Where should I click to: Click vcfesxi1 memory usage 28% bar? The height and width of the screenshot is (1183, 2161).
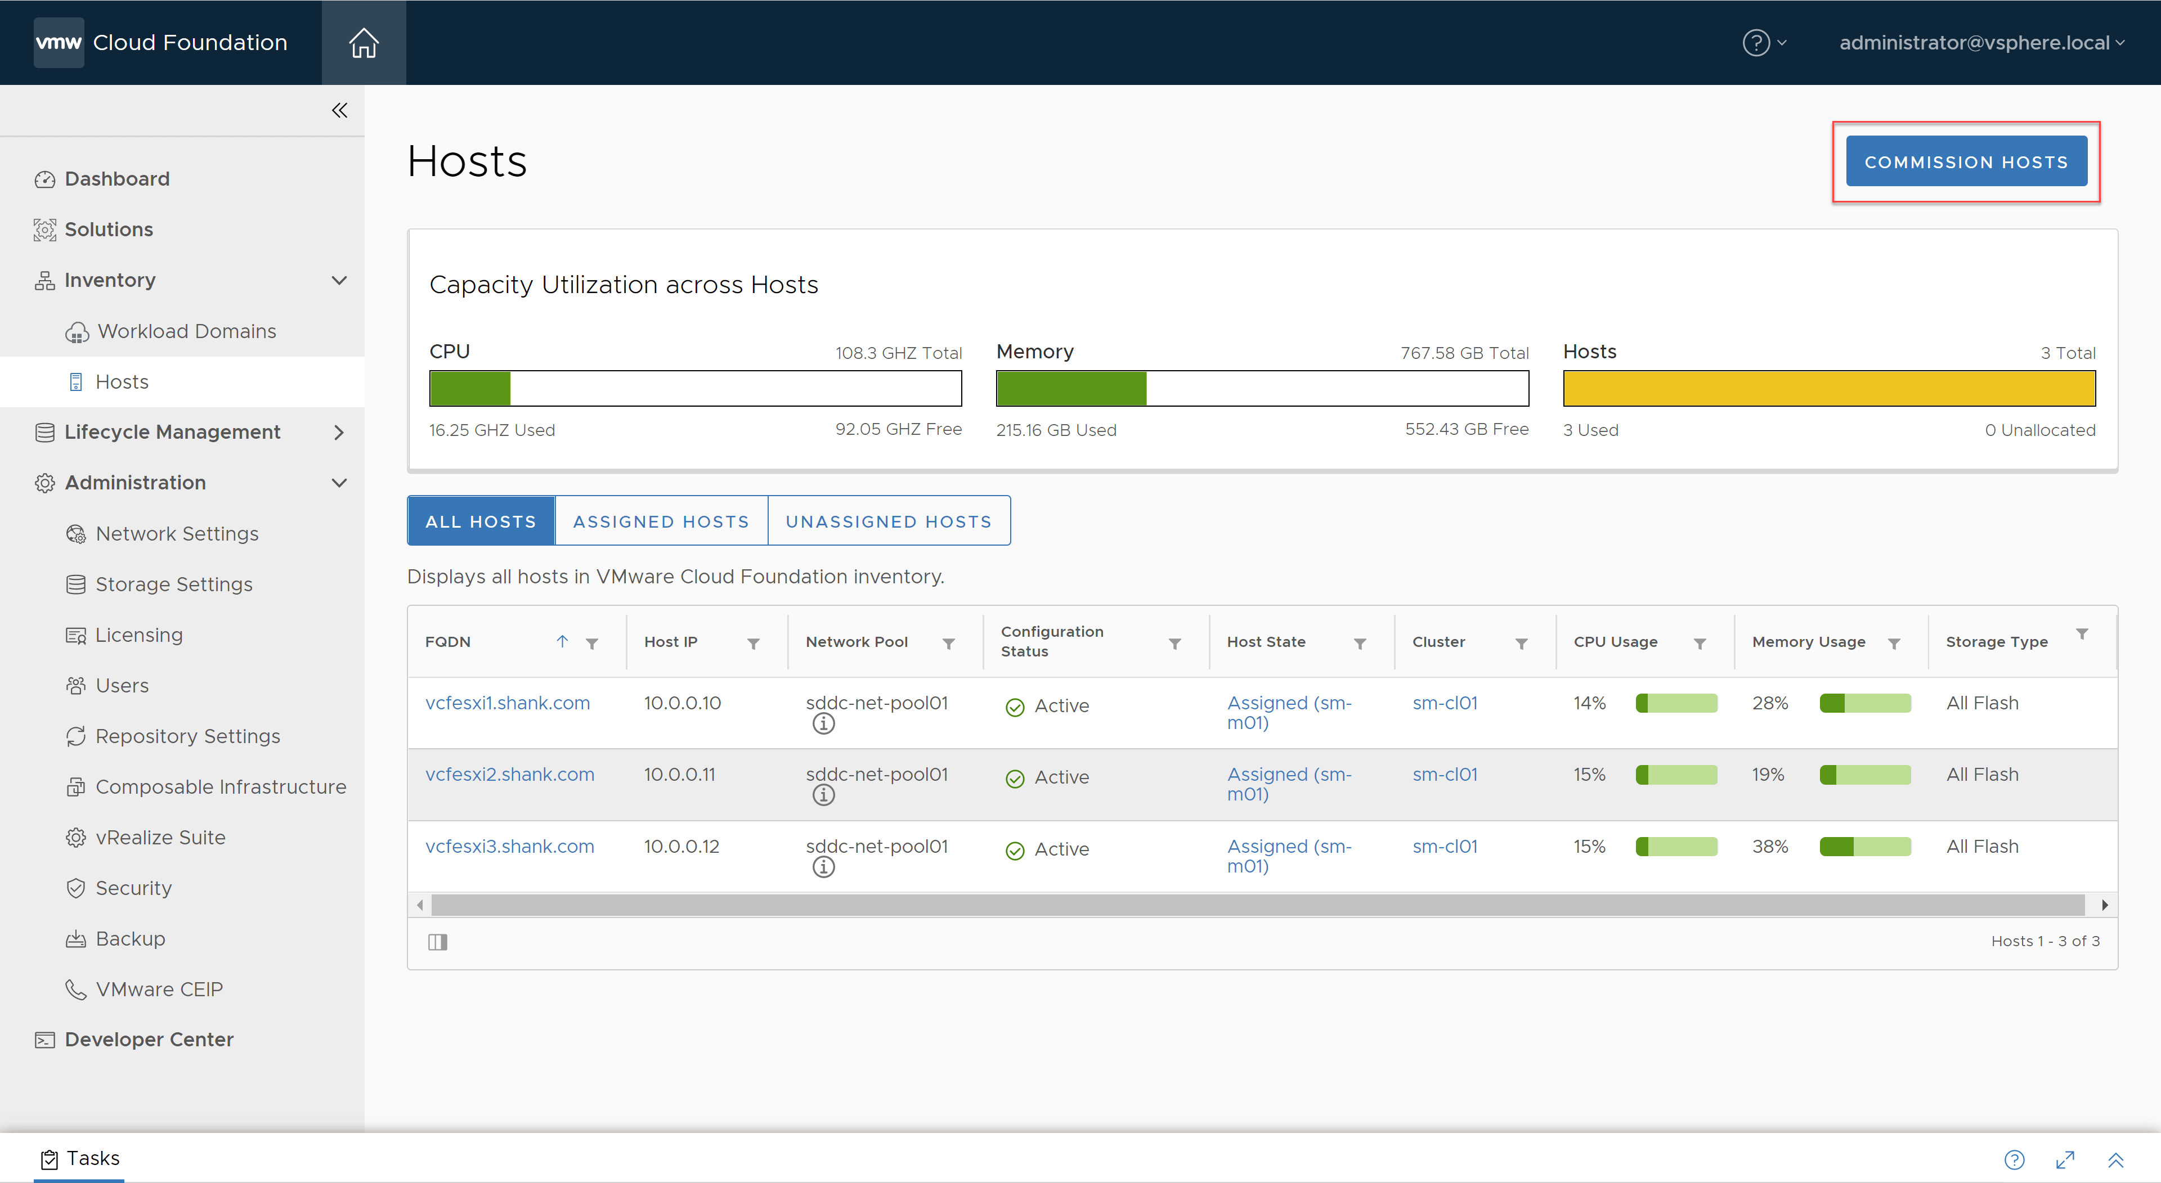click(x=1865, y=703)
